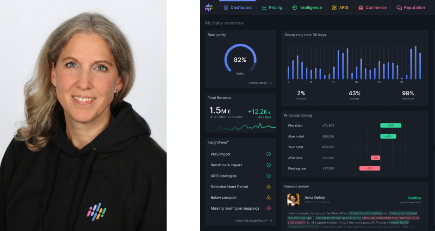Viewport: 435px width, 231px height.
Task: Click Anna Delroy's reviewer avatar
Action: click(x=293, y=200)
